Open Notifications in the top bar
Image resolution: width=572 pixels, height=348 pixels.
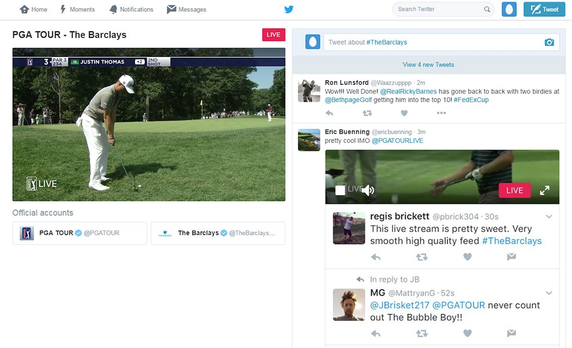[131, 10]
